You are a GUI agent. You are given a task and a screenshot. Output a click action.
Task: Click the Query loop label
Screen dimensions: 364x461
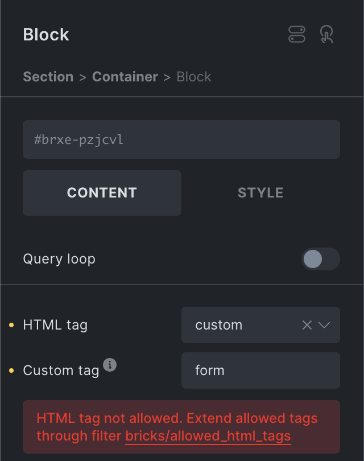click(x=59, y=259)
